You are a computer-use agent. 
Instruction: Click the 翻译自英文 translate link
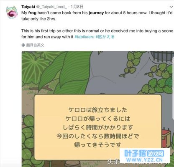pos(35,45)
